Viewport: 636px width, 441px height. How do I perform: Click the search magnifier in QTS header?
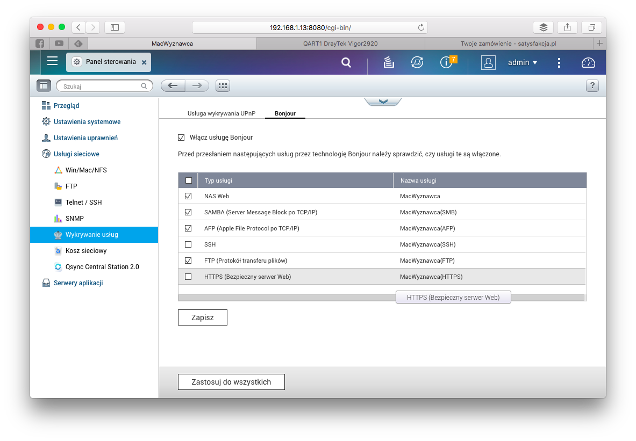coord(346,62)
